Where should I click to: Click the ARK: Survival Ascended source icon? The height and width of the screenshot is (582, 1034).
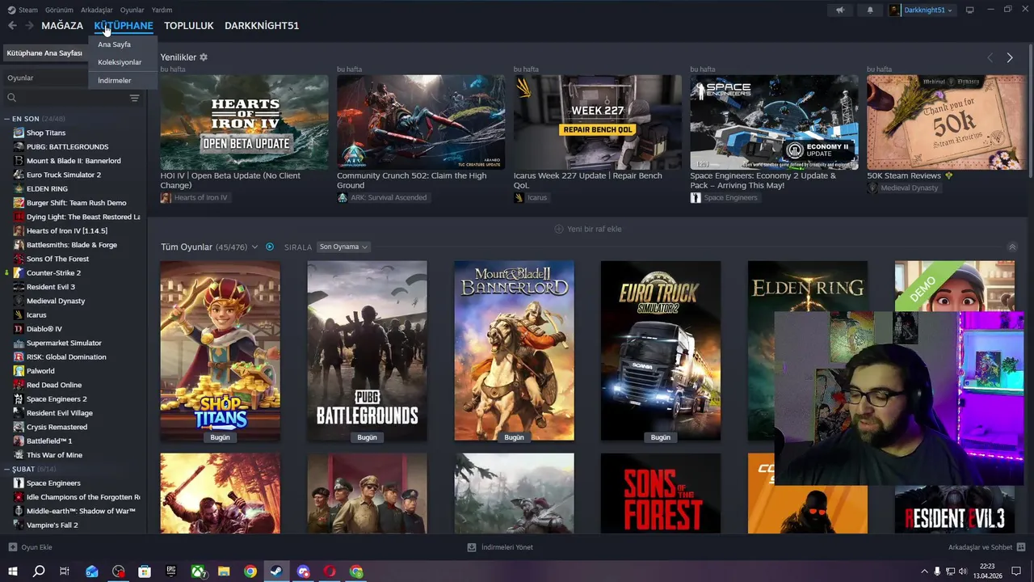pos(343,197)
